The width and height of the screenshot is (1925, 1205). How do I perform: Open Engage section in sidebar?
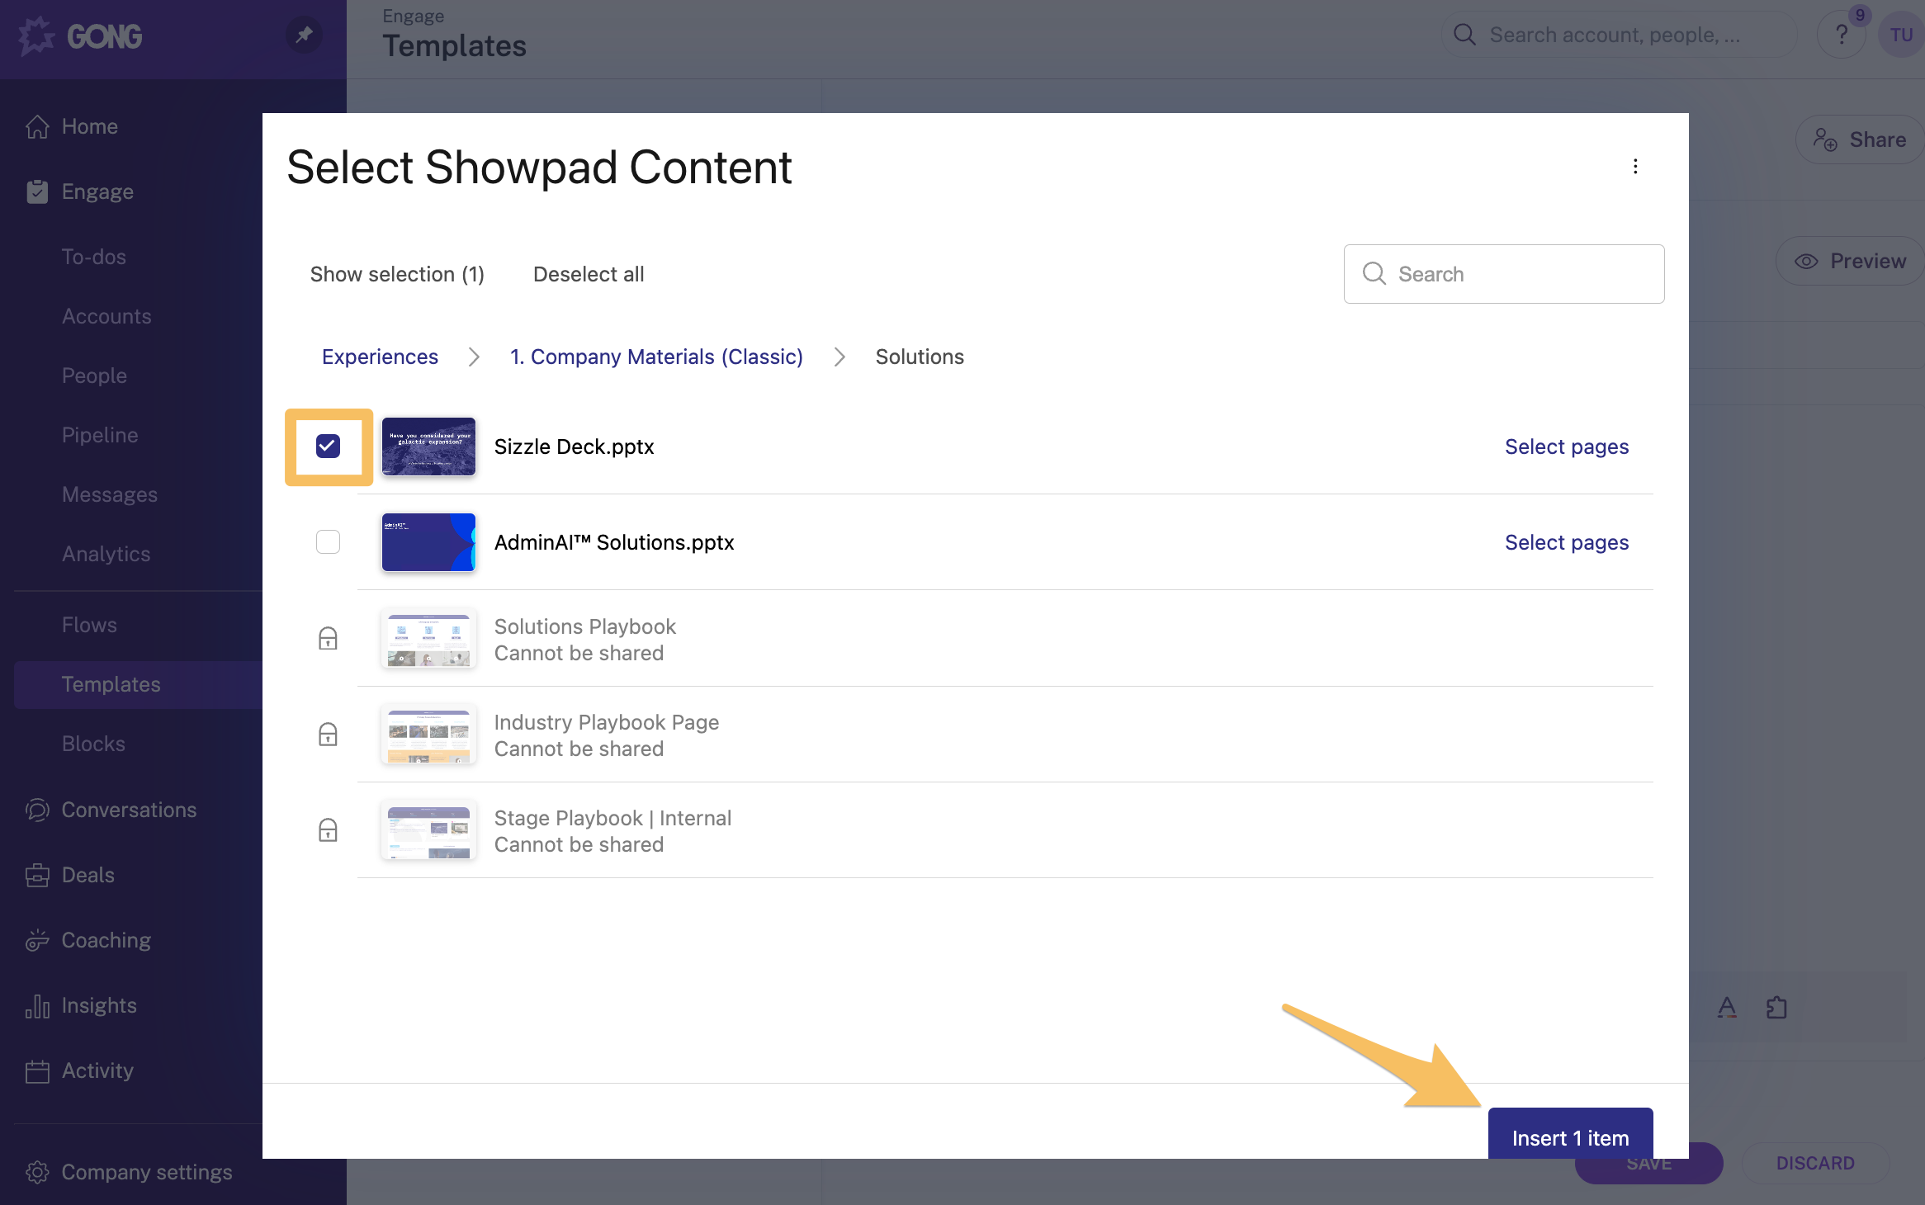97,191
